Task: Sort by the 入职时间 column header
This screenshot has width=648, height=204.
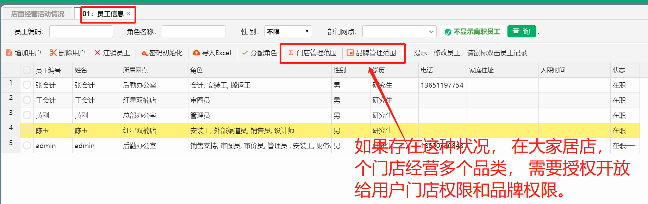Action: coord(553,70)
